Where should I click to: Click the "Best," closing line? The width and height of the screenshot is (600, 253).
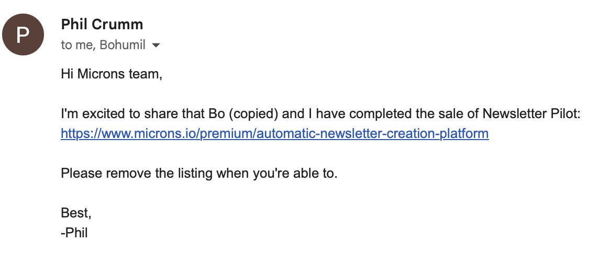coord(76,213)
